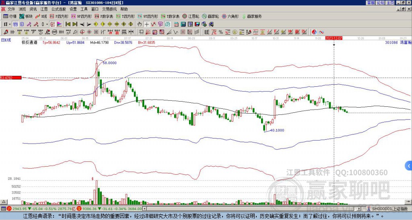Screen dimensions: 412x220
Task: Click the calendar date icon
Action: pyautogui.click(x=176, y=24)
